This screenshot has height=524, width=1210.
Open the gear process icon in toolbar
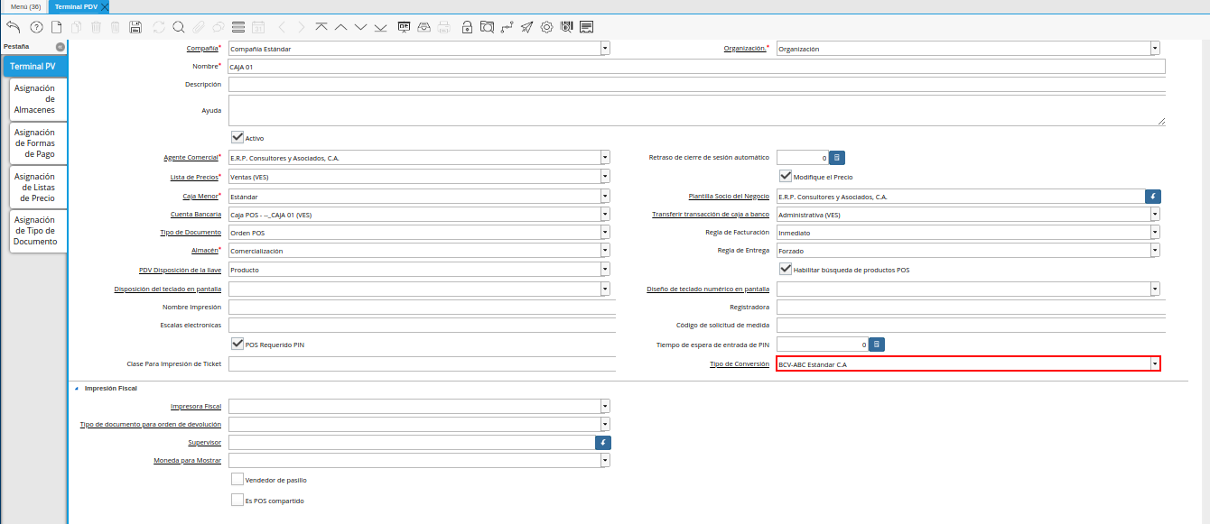click(x=546, y=27)
